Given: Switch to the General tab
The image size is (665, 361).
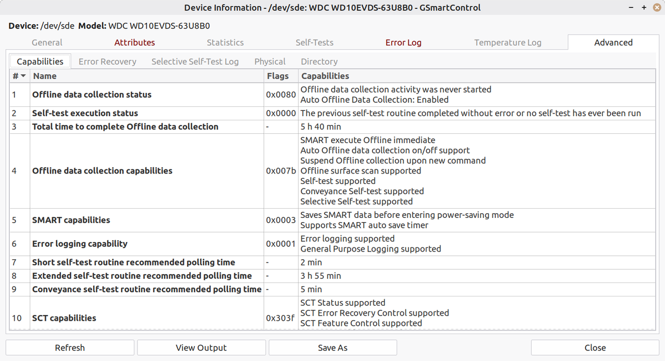Looking at the screenshot, I should (47, 42).
